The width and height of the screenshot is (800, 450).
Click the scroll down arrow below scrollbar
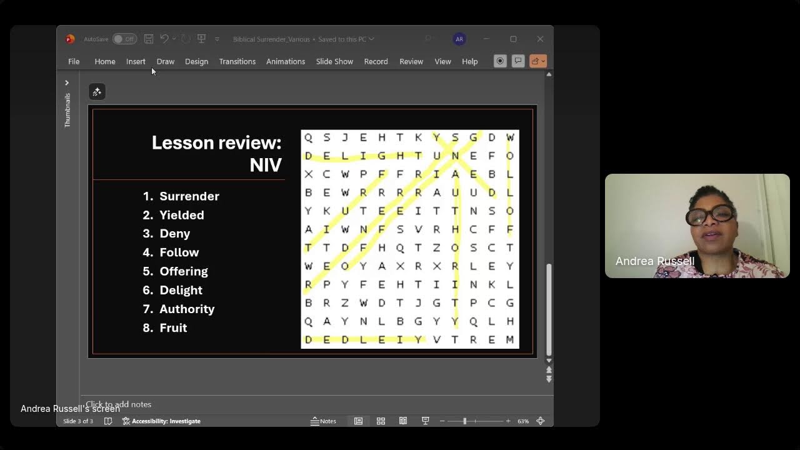(549, 361)
